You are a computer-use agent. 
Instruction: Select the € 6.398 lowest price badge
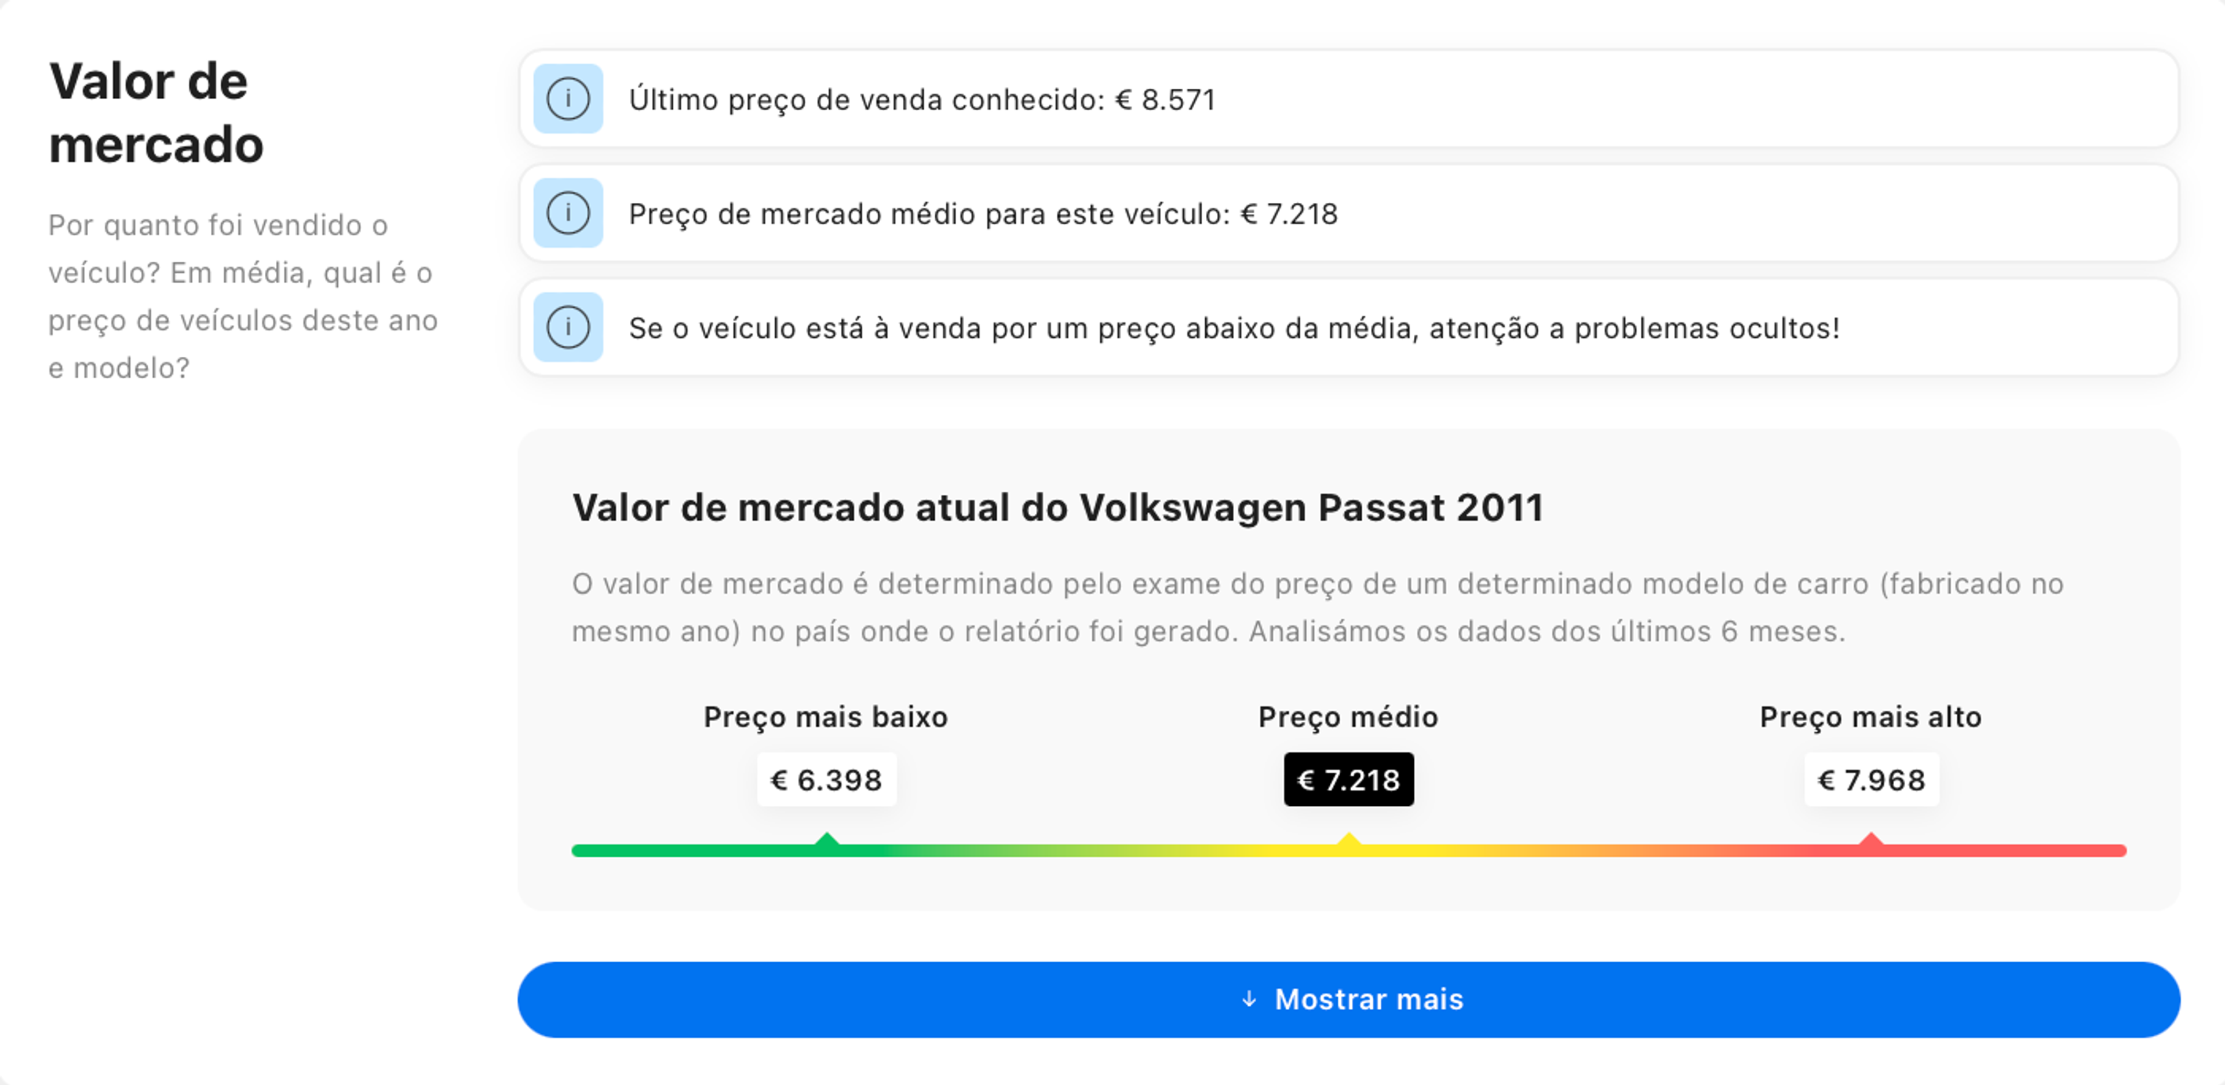click(x=827, y=779)
